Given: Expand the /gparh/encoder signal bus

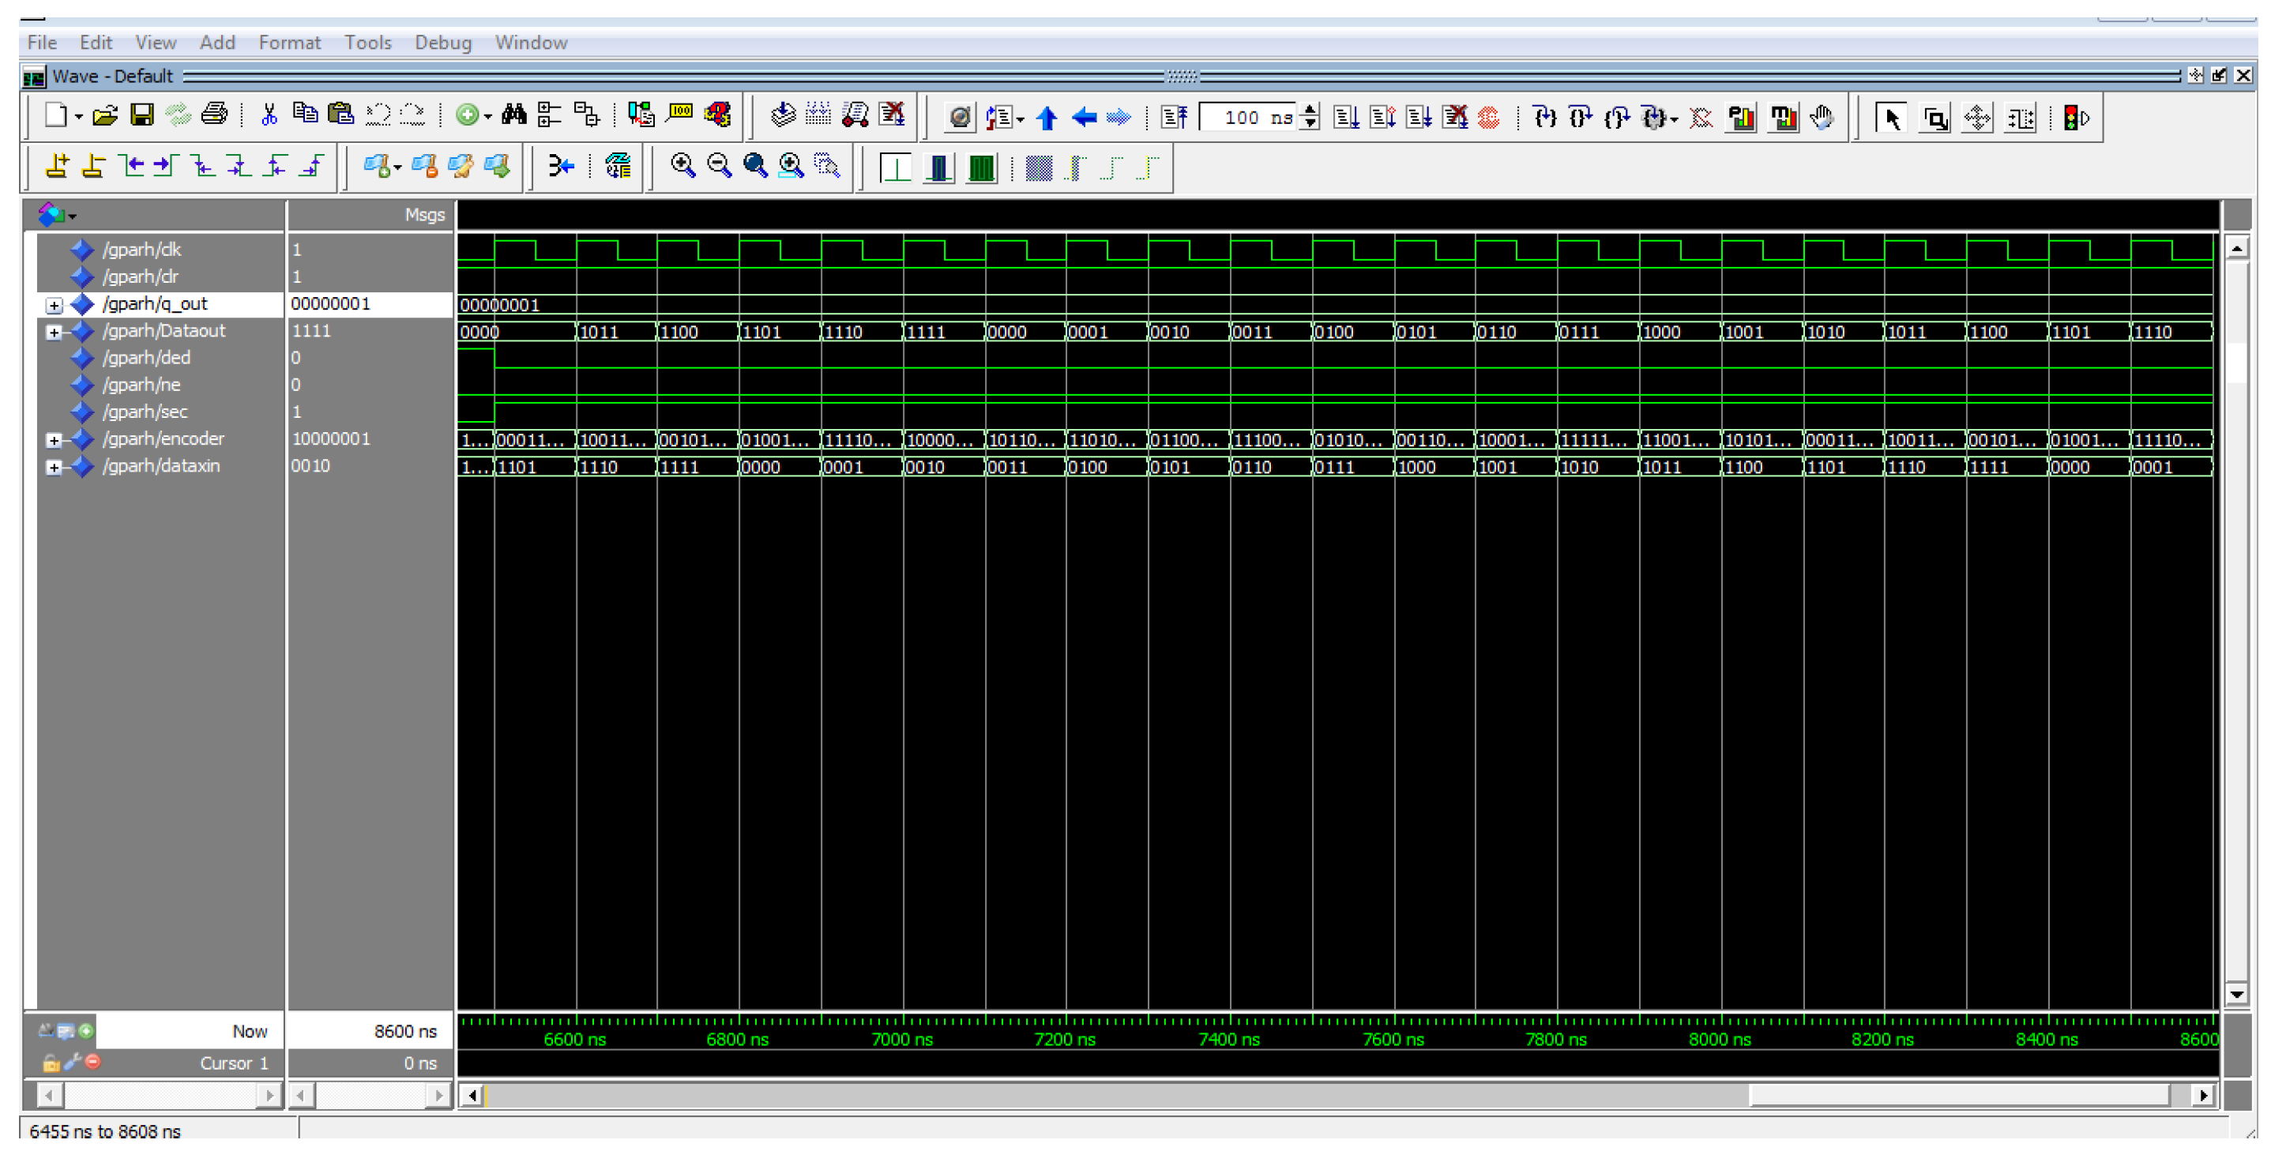Looking at the screenshot, I should coord(55,440).
